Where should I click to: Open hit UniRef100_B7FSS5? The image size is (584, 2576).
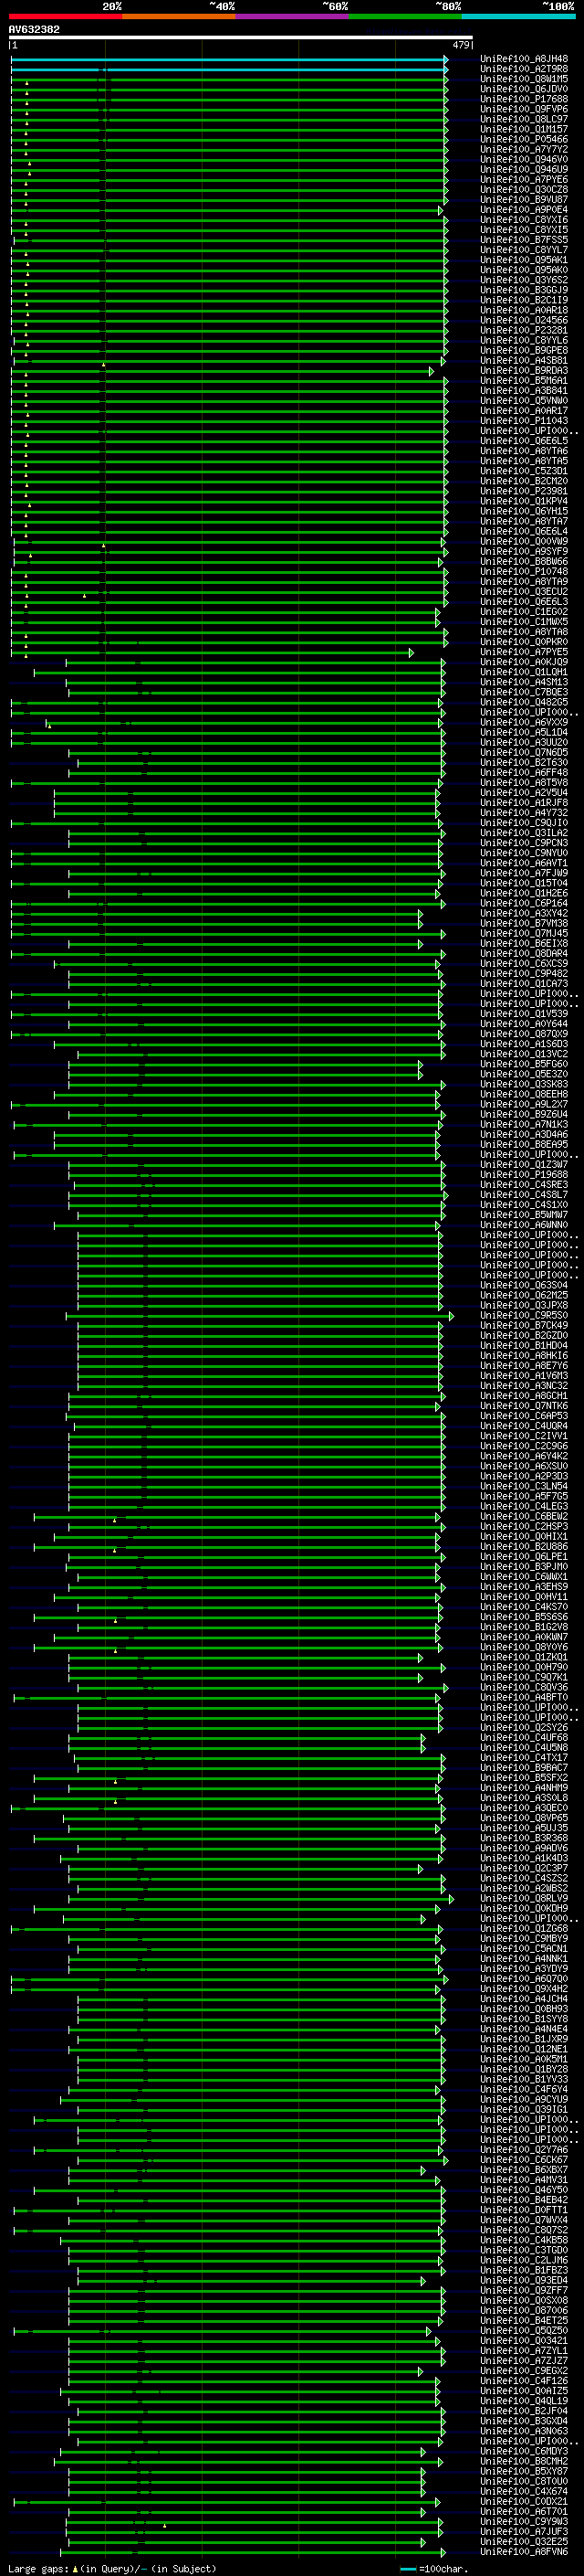(x=524, y=240)
